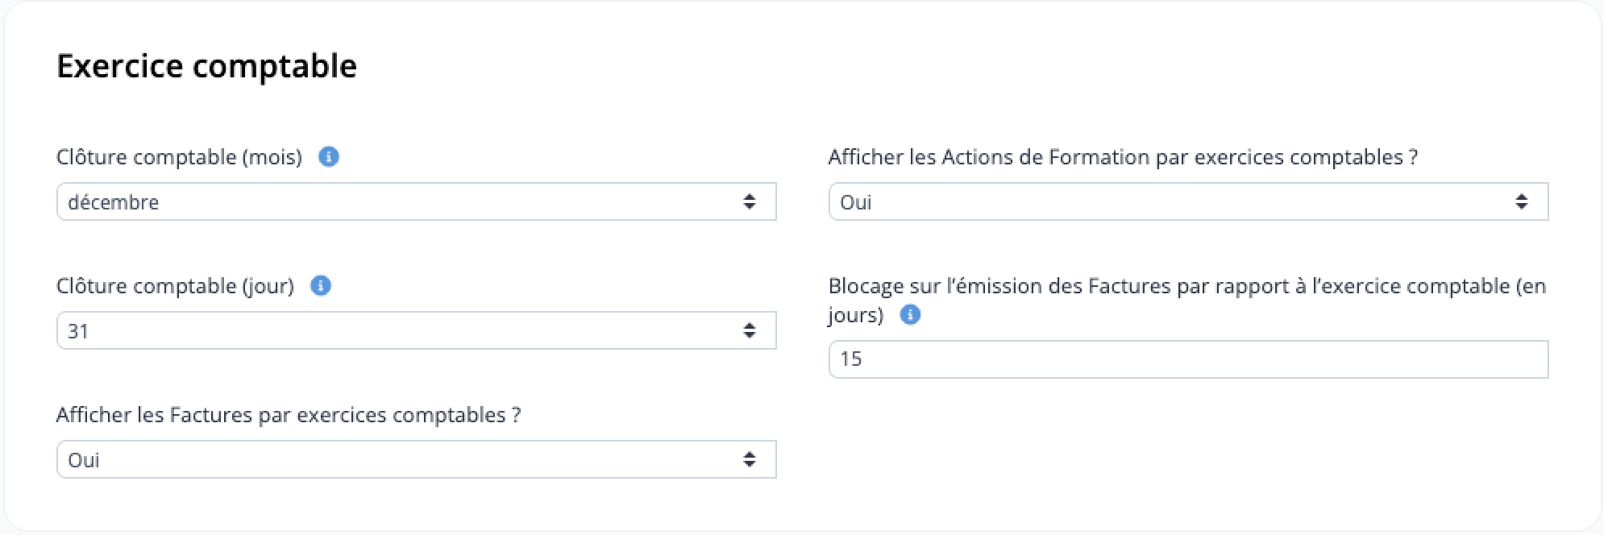Show info tooltip for Blocage sur l'émission
This screenshot has width=1604, height=535.
pyautogui.click(x=910, y=314)
